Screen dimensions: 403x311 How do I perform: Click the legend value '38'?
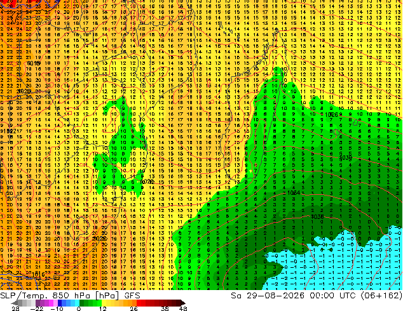click(165, 308)
